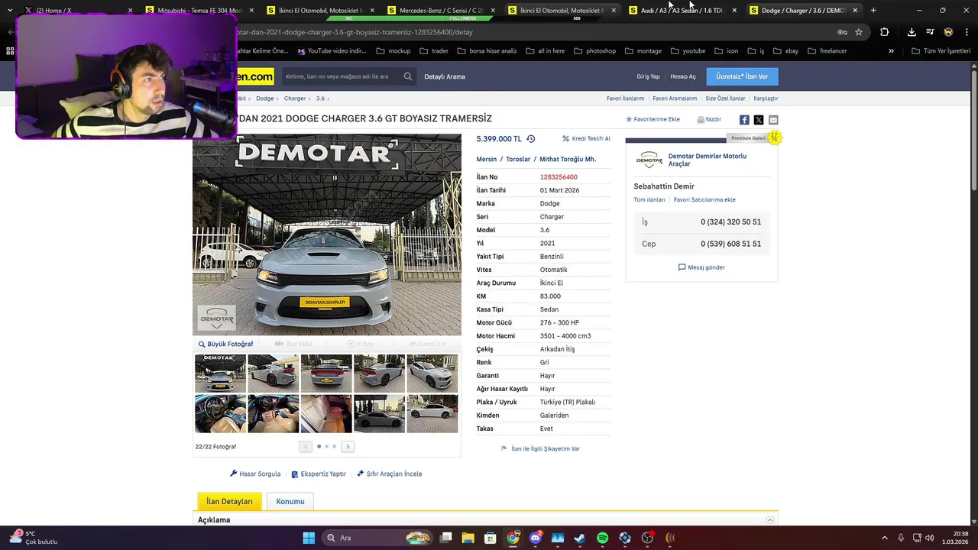Click the volume icon in system tray

point(929,538)
